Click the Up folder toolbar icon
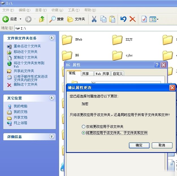The width and height of the screenshot is (177, 176). (x=42, y=19)
